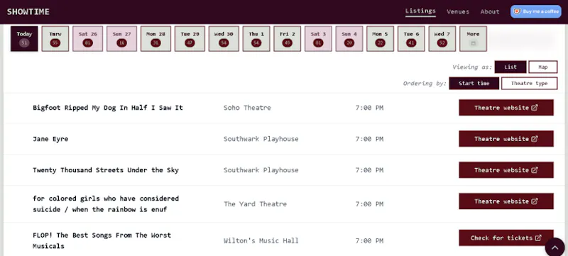Viewport: 568px width, 256px height.
Task: Select the Sun 27 date tile
Action: 121,39
